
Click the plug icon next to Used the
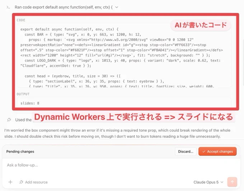9,120
